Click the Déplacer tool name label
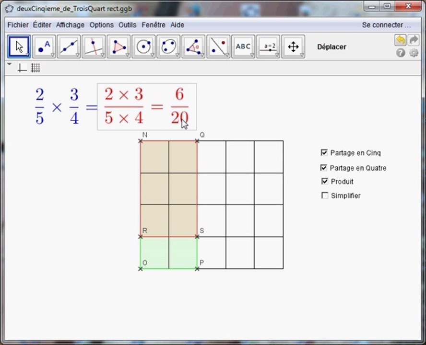Viewport: 426px width, 345px height. [331, 47]
